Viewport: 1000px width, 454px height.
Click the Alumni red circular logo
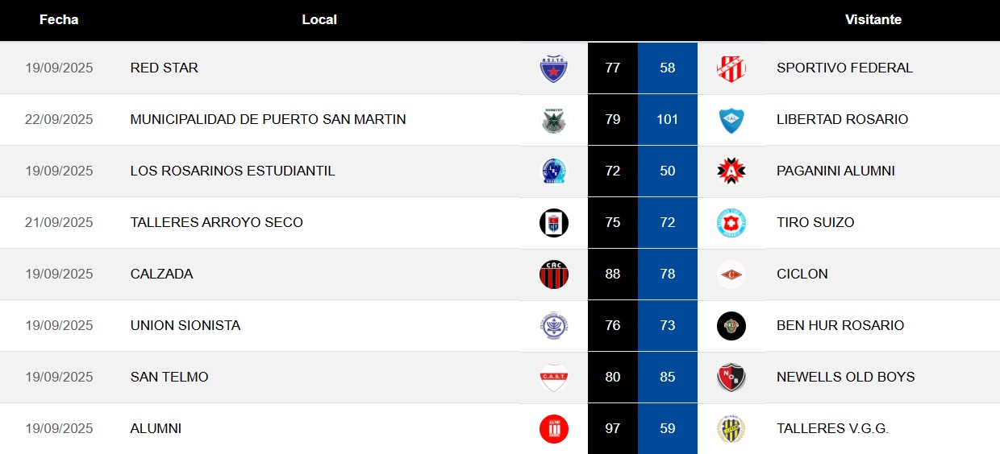click(553, 429)
